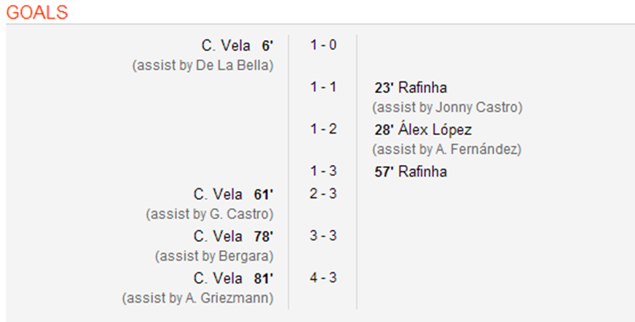This screenshot has width=635, height=322.
Task: Click the 1 - 0 score
Action: tap(323, 45)
